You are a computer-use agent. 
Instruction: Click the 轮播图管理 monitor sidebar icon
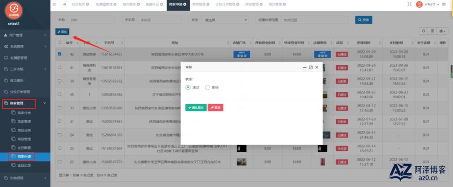6,58
